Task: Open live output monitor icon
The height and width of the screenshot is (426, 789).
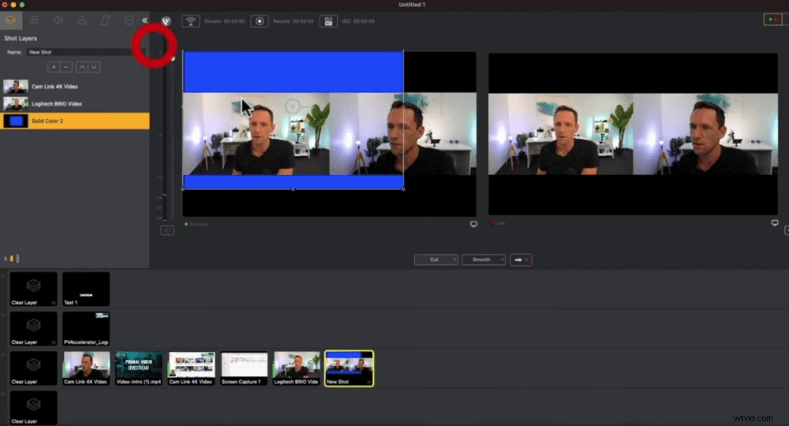Action: [775, 222]
